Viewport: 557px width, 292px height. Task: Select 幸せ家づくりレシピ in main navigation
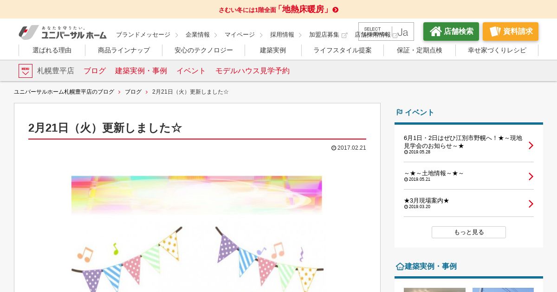pos(497,51)
